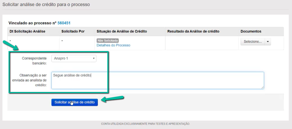Open the Detalhes do Processo link
Image resolution: width=292 pixels, height=129 pixels.
[113, 45]
